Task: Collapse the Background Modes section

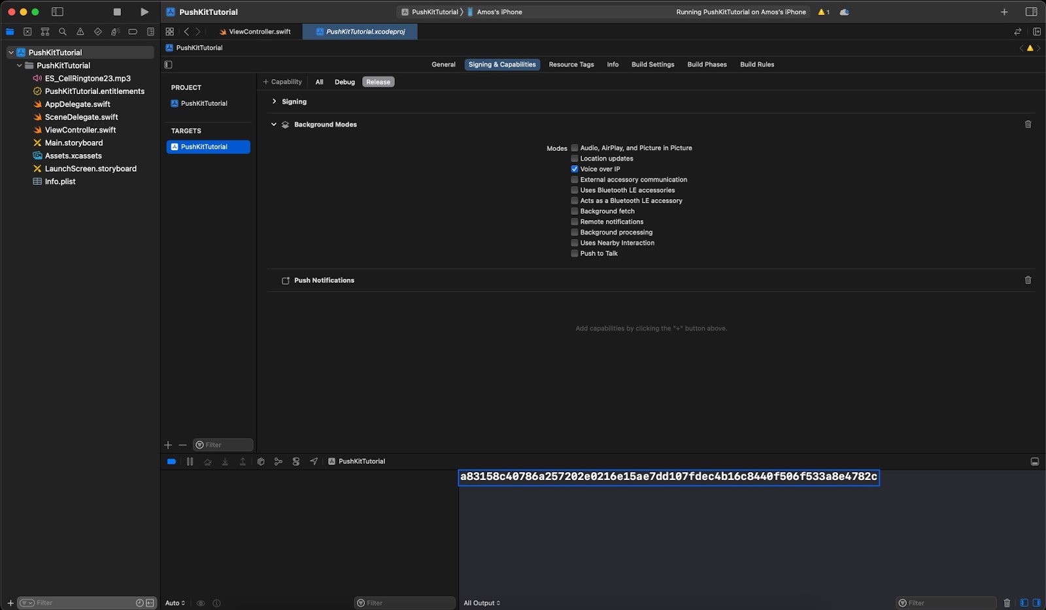Action: pos(274,125)
